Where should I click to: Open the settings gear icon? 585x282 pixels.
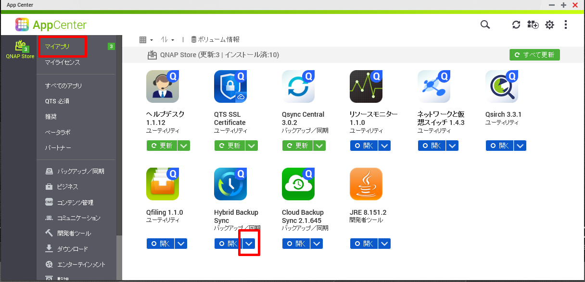[549, 25]
